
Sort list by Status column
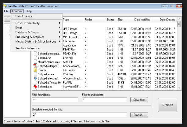[110, 20]
